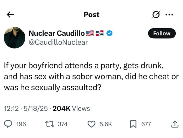The height and width of the screenshot is (138, 183).
Task: Click the blue verified badge
Action: pyautogui.click(x=110, y=33)
